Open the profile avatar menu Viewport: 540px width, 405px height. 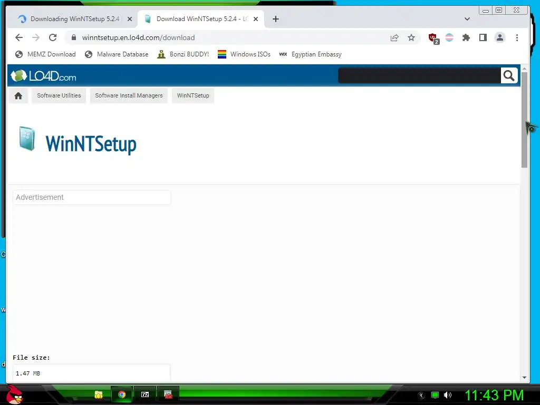point(500,37)
